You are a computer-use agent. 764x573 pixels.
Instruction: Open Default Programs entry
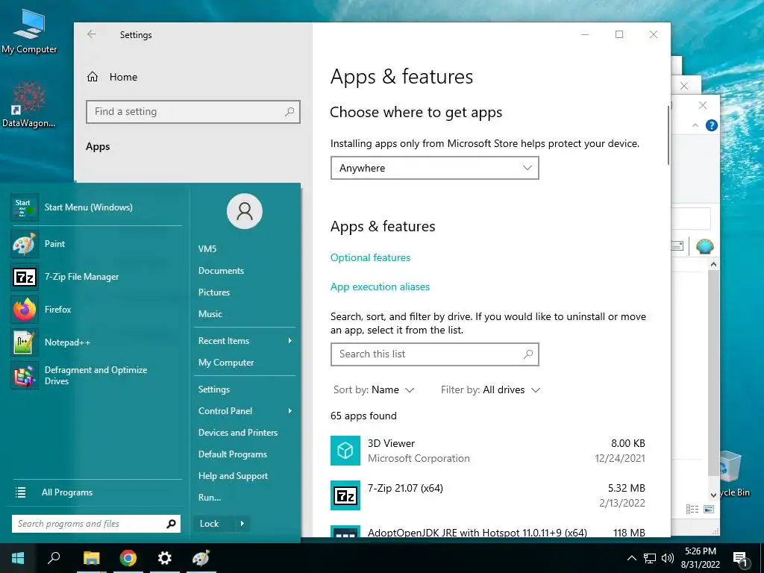(233, 454)
